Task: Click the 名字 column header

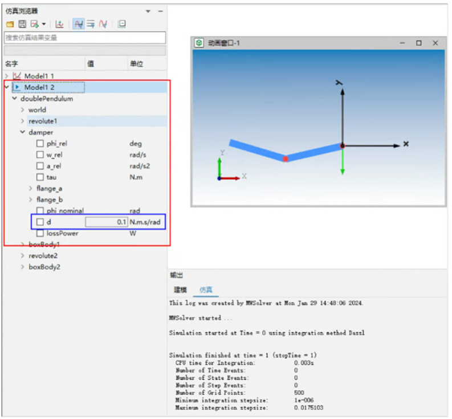Action: [x=11, y=64]
